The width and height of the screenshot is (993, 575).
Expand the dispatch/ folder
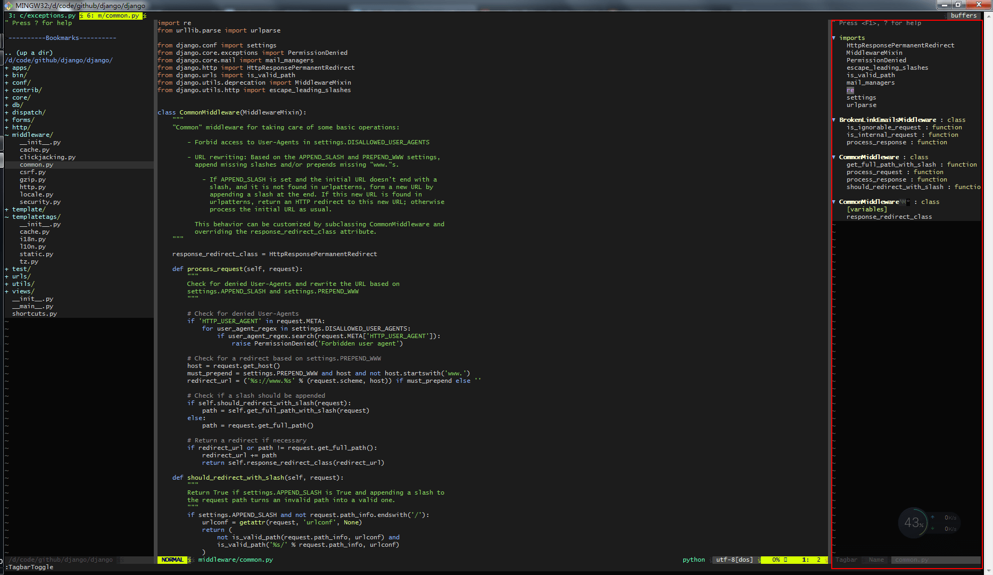point(25,112)
